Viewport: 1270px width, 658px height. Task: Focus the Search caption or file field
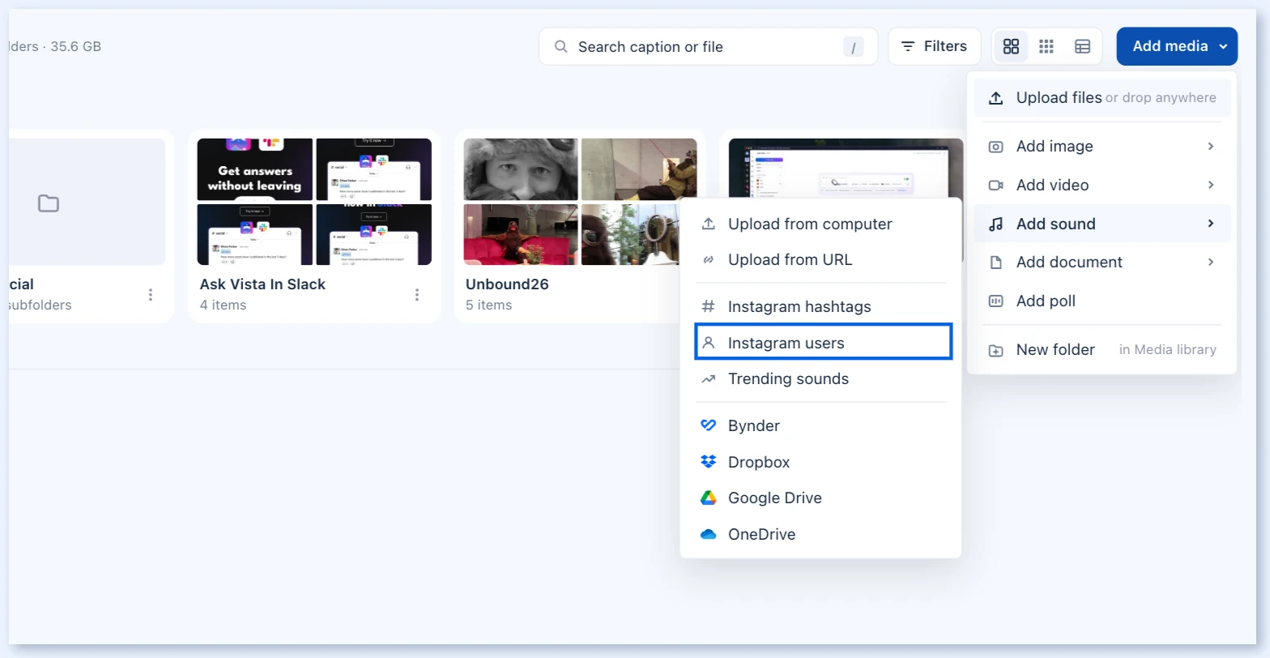tap(708, 46)
